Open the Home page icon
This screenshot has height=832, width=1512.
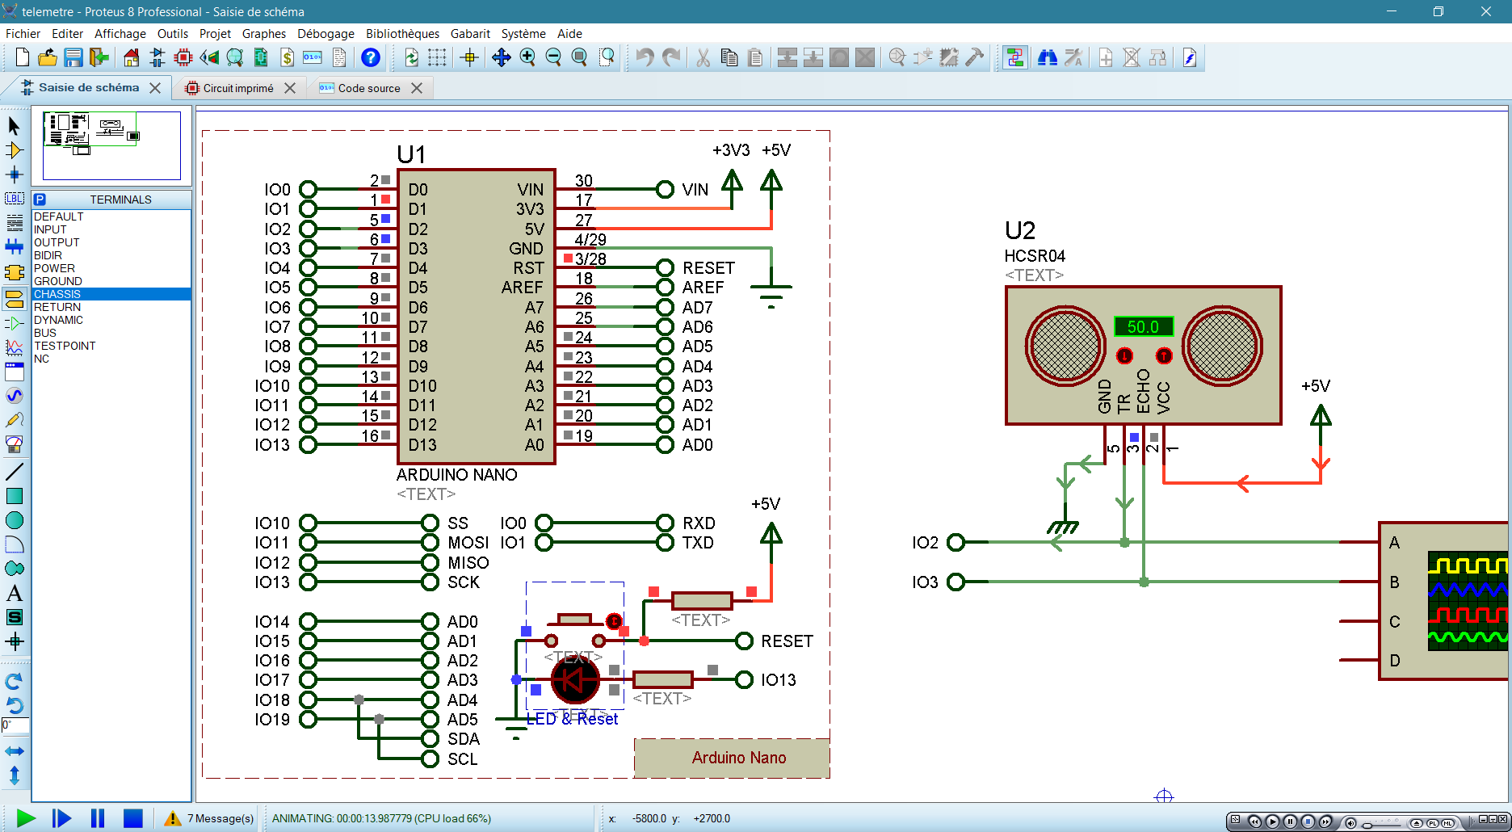[x=132, y=57]
